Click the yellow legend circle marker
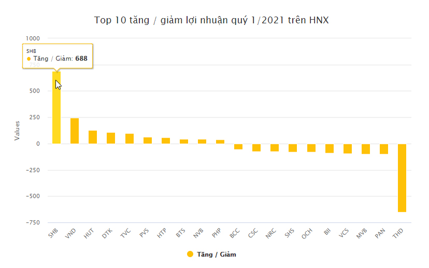 click(x=190, y=255)
